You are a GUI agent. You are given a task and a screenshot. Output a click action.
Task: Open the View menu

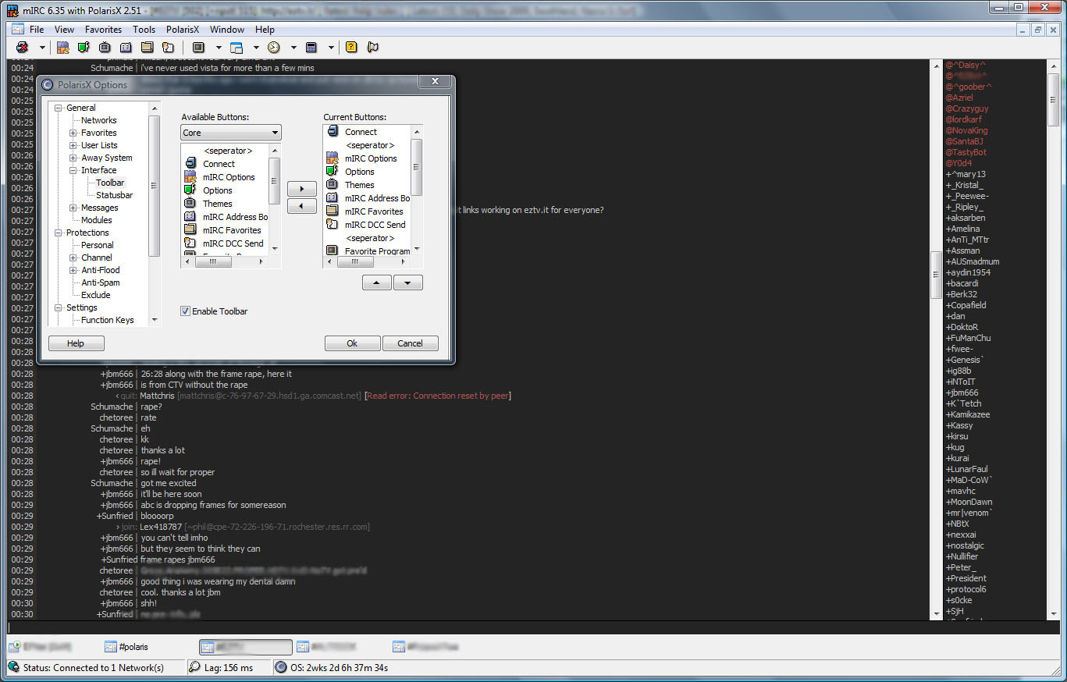point(65,30)
